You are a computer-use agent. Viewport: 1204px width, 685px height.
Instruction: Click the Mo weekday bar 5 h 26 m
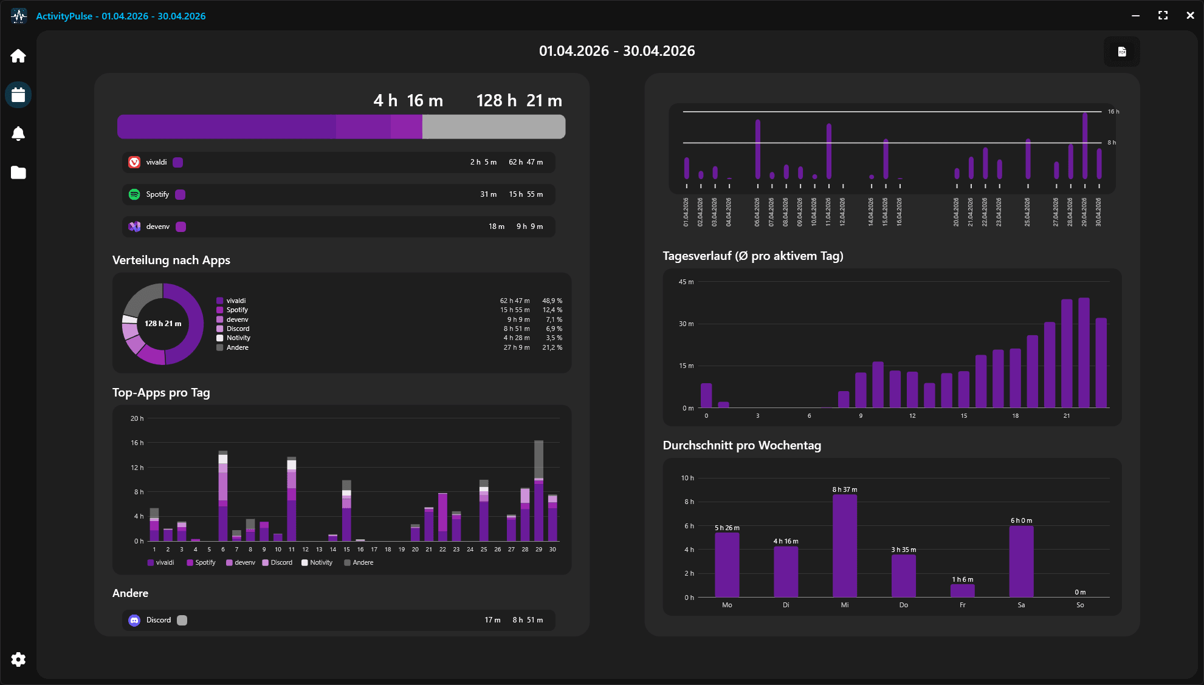[727, 565]
